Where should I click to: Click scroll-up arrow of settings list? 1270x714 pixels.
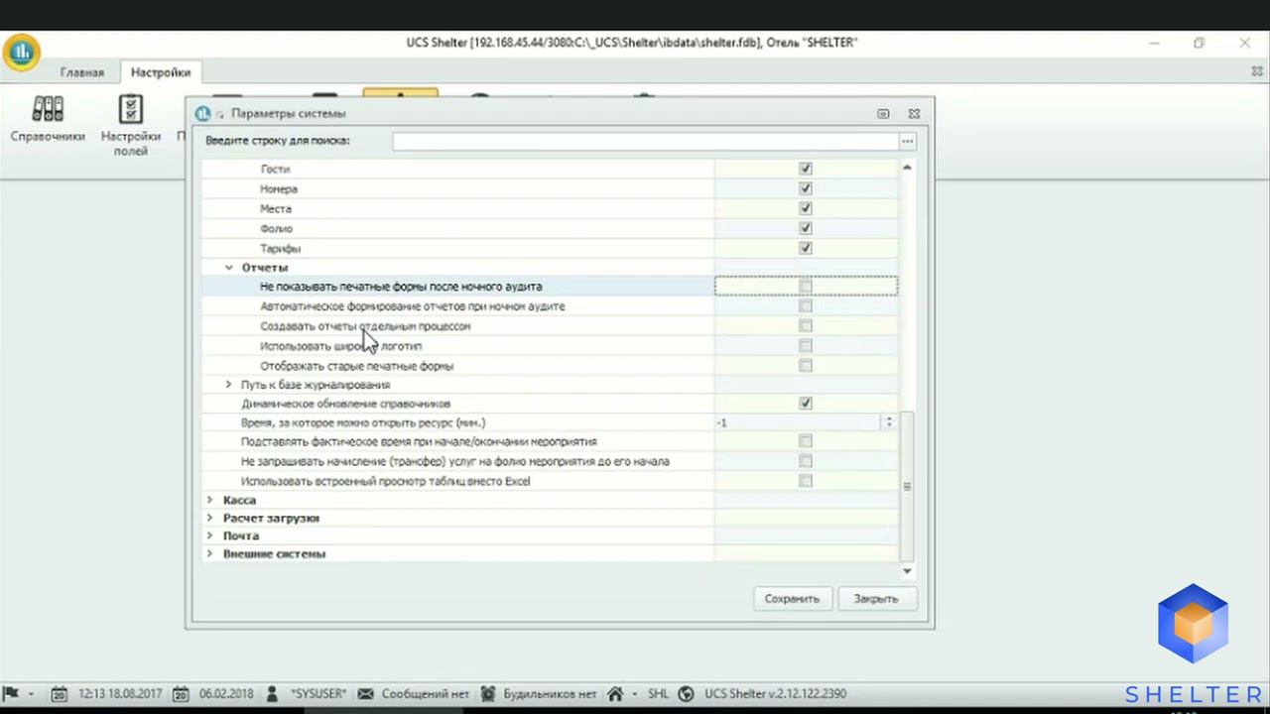click(907, 168)
